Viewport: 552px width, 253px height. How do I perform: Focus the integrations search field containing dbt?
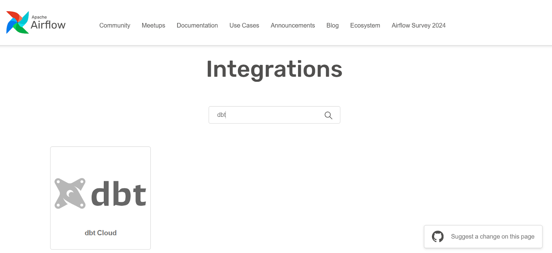tap(274, 115)
